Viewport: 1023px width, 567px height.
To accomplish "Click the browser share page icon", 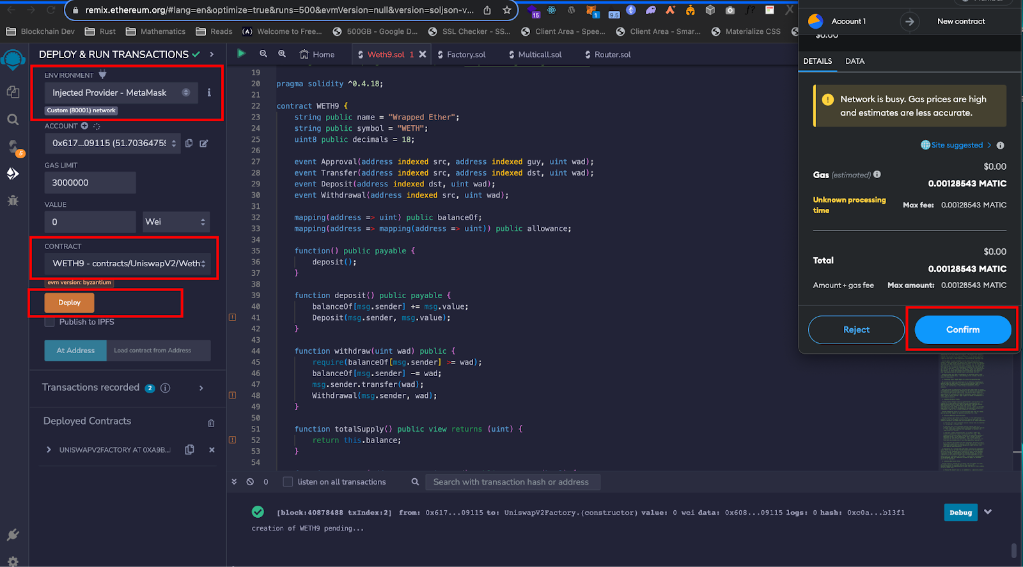I will pyautogui.click(x=487, y=10).
